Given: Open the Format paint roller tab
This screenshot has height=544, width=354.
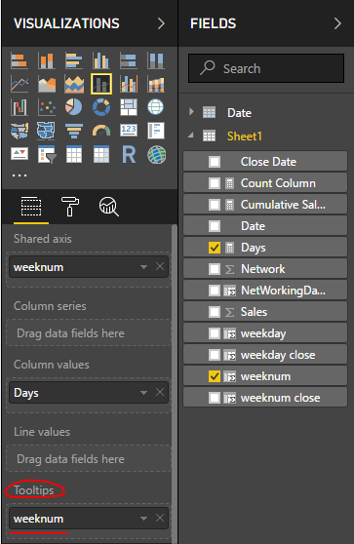Looking at the screenshot, I should (x=70, y=207).
